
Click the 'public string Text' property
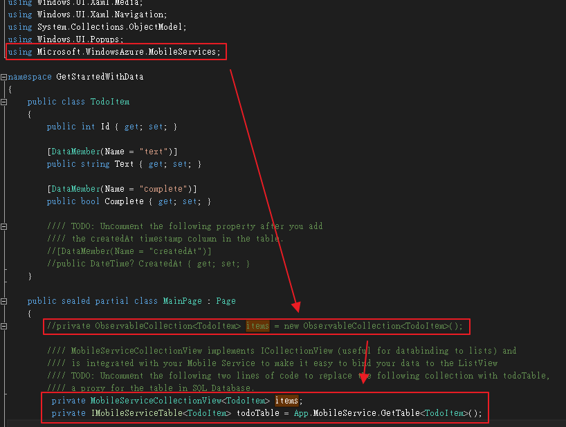click(124, 164)
